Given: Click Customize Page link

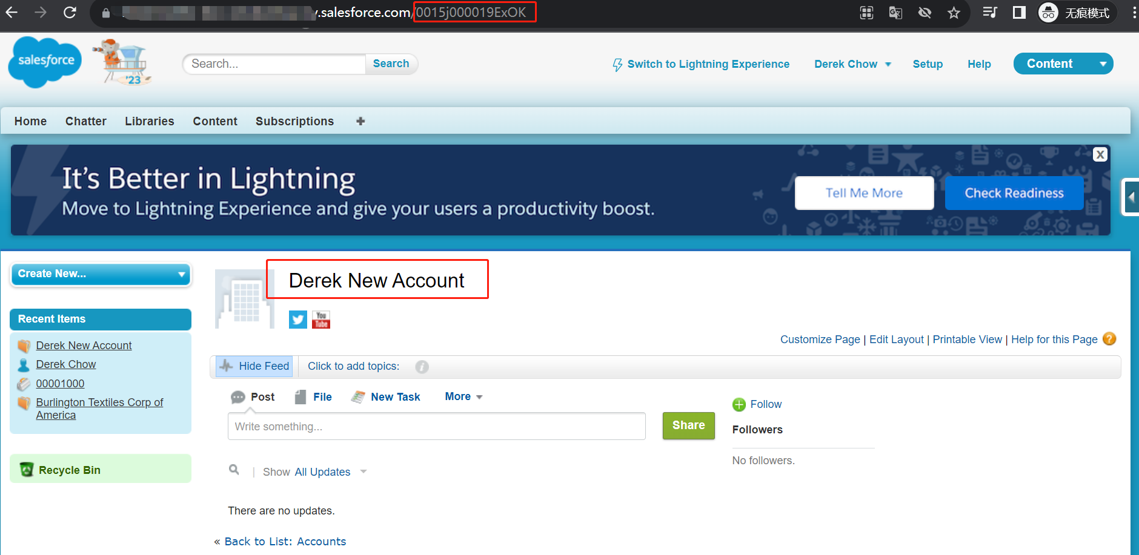Looking at the screenshot, I should [820, 340].
